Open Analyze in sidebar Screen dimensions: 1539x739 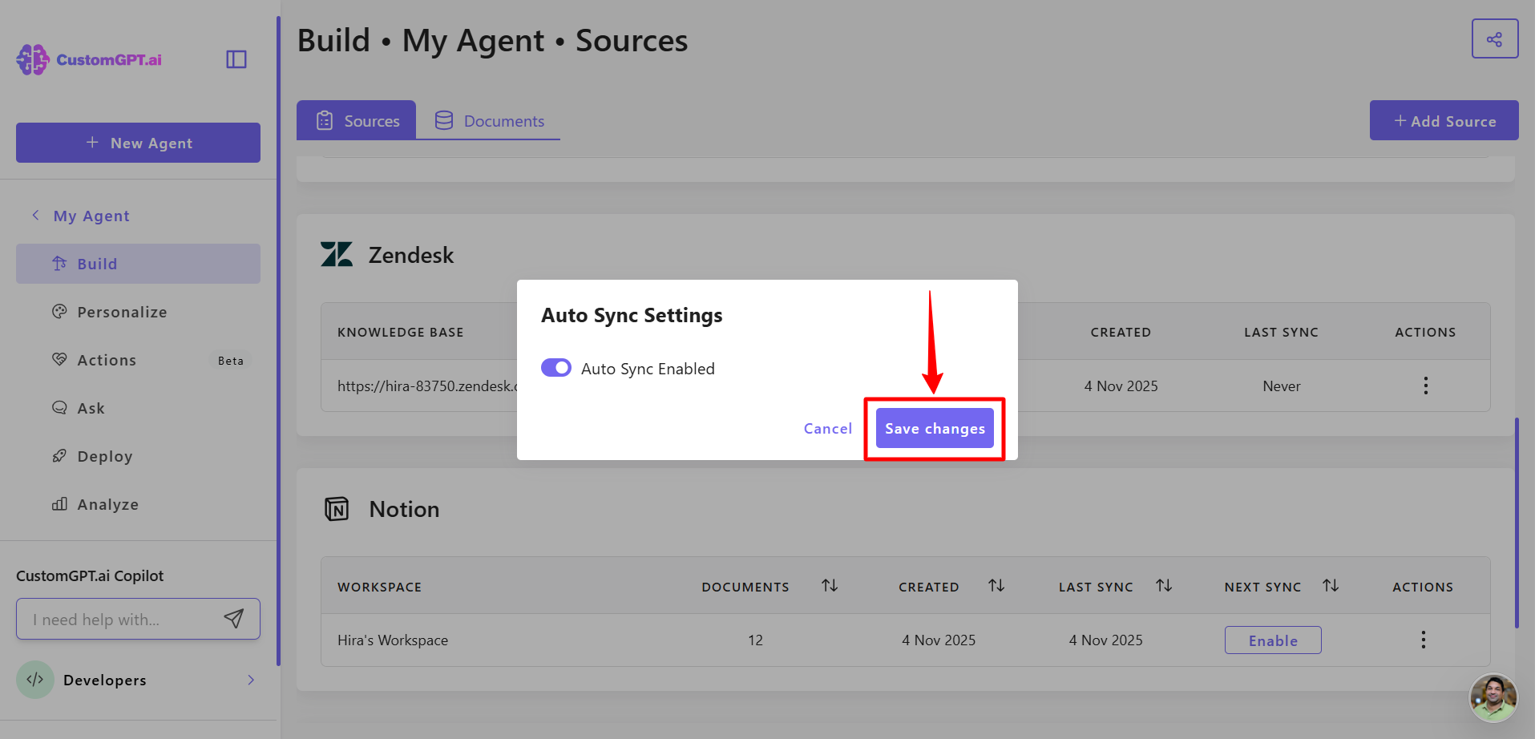[x=138, y=504]
